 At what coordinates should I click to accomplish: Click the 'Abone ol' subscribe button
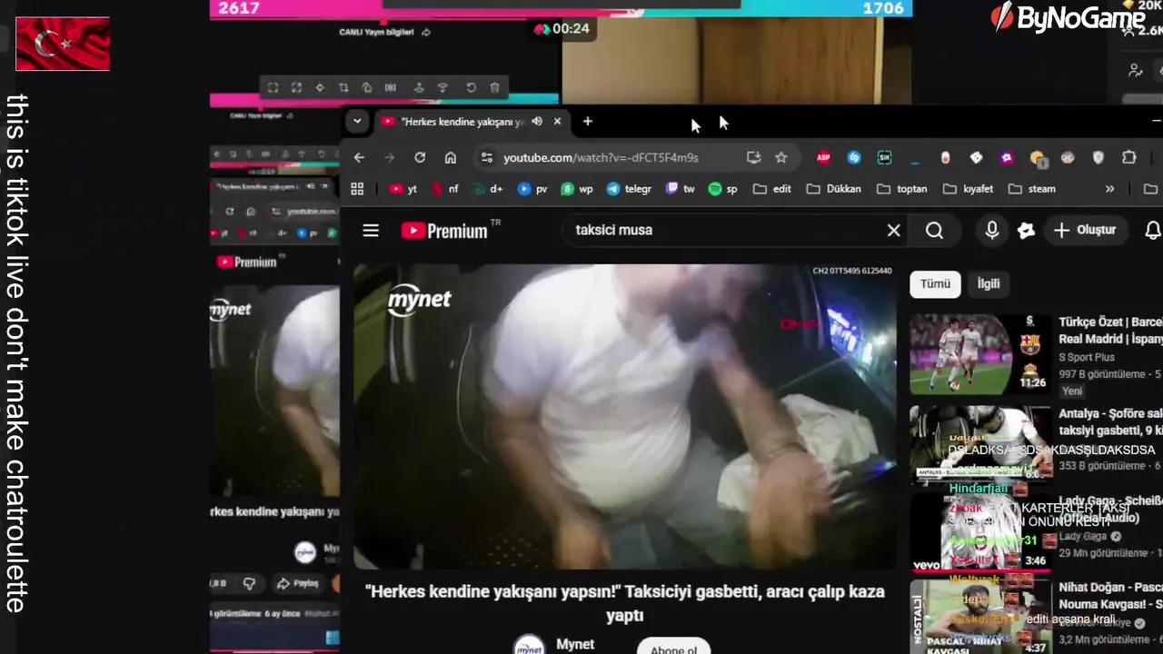point(673,647)
